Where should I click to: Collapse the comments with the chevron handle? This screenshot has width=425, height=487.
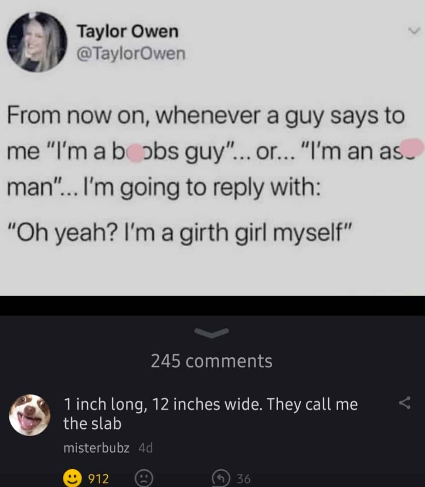(212, 332)
